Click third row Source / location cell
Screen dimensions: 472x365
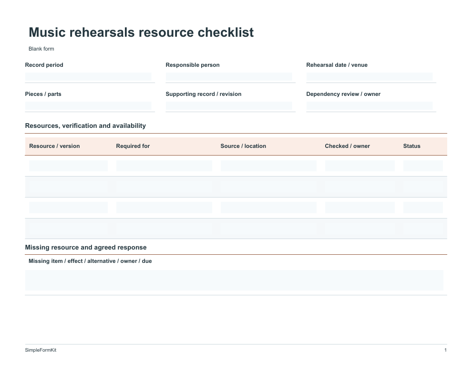coord(268,208)
